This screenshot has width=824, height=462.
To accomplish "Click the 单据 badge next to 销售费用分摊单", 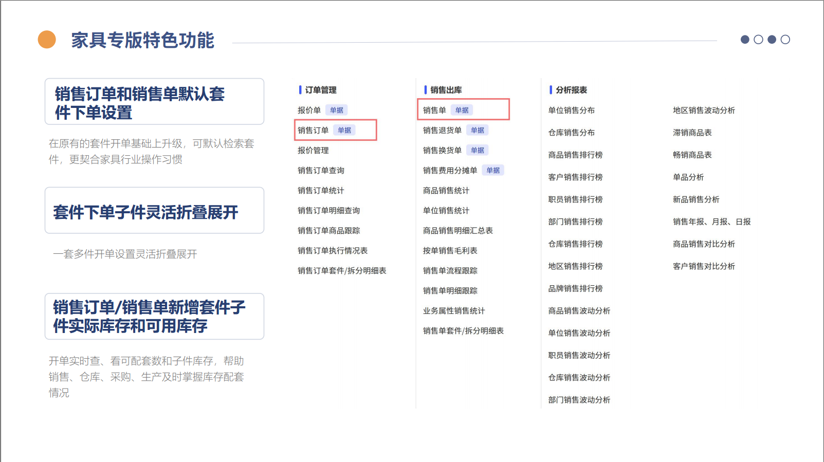I will tap(492, 170).
